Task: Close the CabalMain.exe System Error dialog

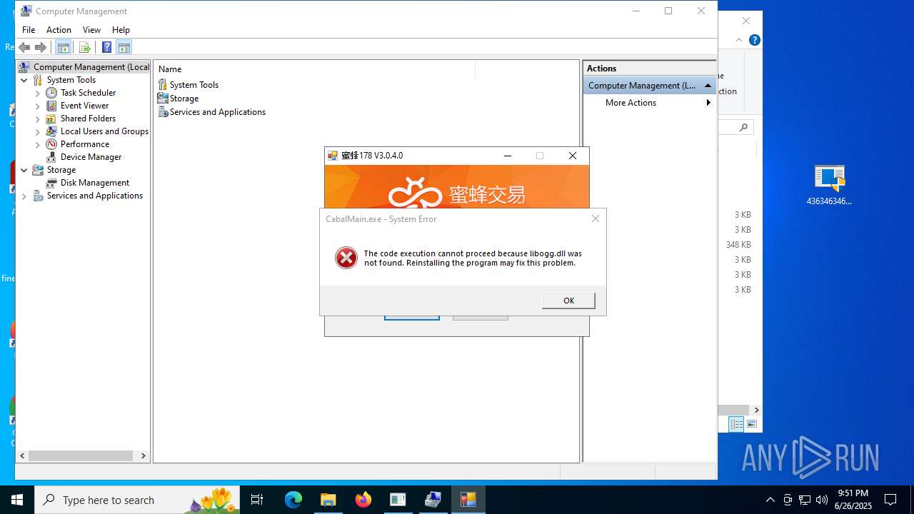Action: point(596,218)
